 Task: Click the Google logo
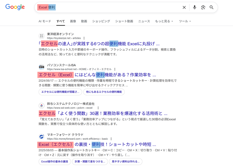(15, 7)
